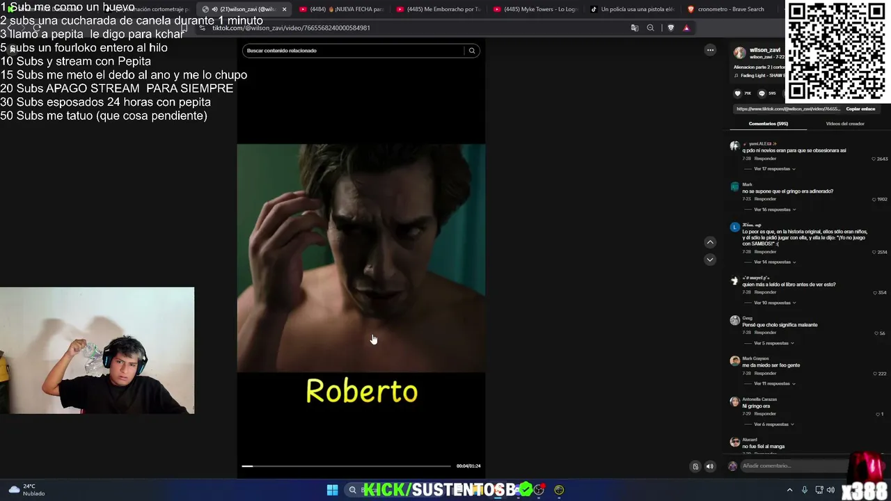Open comments via the speech bubble icon

(762, 93)
